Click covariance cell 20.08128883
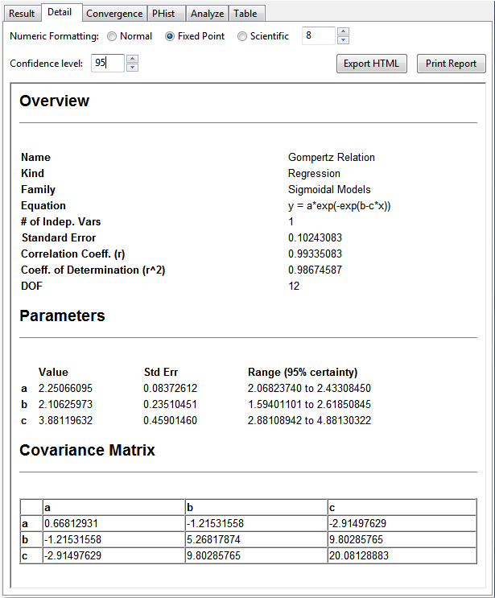This screenshot has width=495, height=598. (402, 555)
